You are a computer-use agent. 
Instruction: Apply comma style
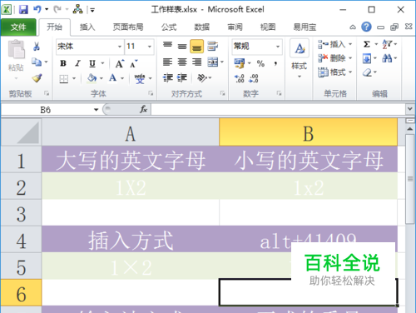275,63
